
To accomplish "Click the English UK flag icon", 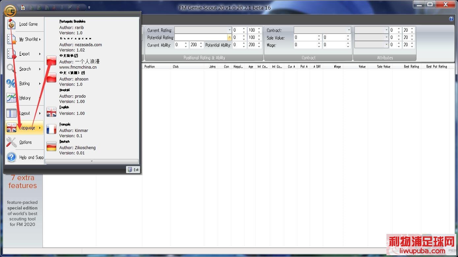I will coord(51,112).
